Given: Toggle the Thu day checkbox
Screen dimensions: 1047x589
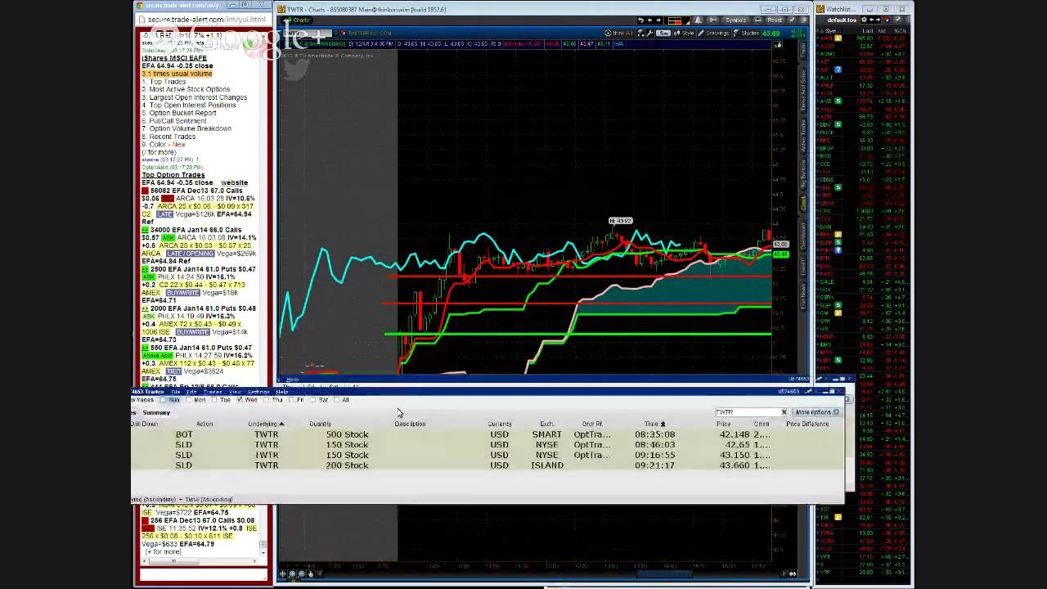Looking at the screenshot, I should point(266,400).
